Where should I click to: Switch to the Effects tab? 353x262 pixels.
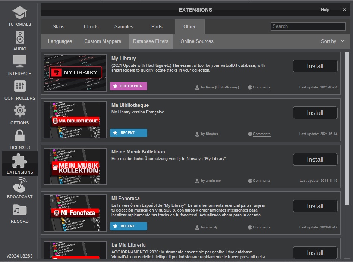tap(91, 26)
